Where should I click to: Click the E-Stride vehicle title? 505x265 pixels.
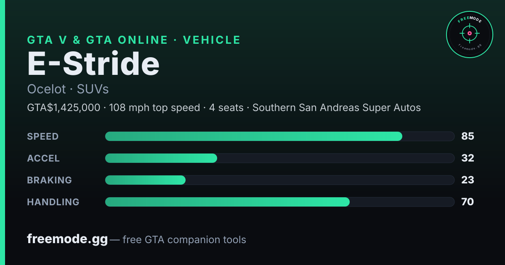point(93,64)
